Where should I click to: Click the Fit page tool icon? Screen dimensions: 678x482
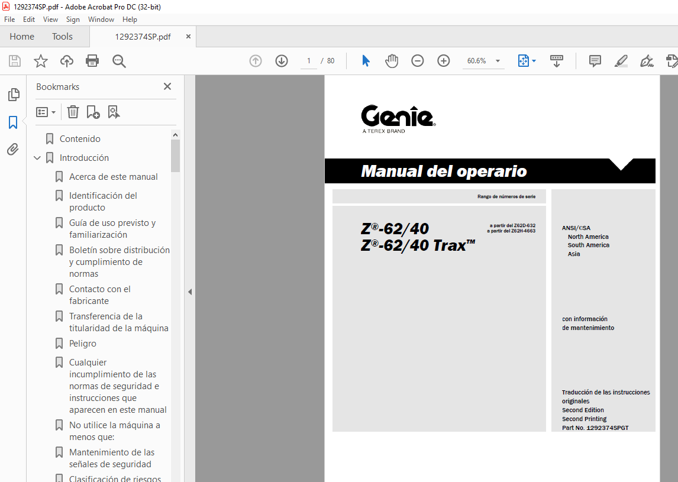pos(523,61)
